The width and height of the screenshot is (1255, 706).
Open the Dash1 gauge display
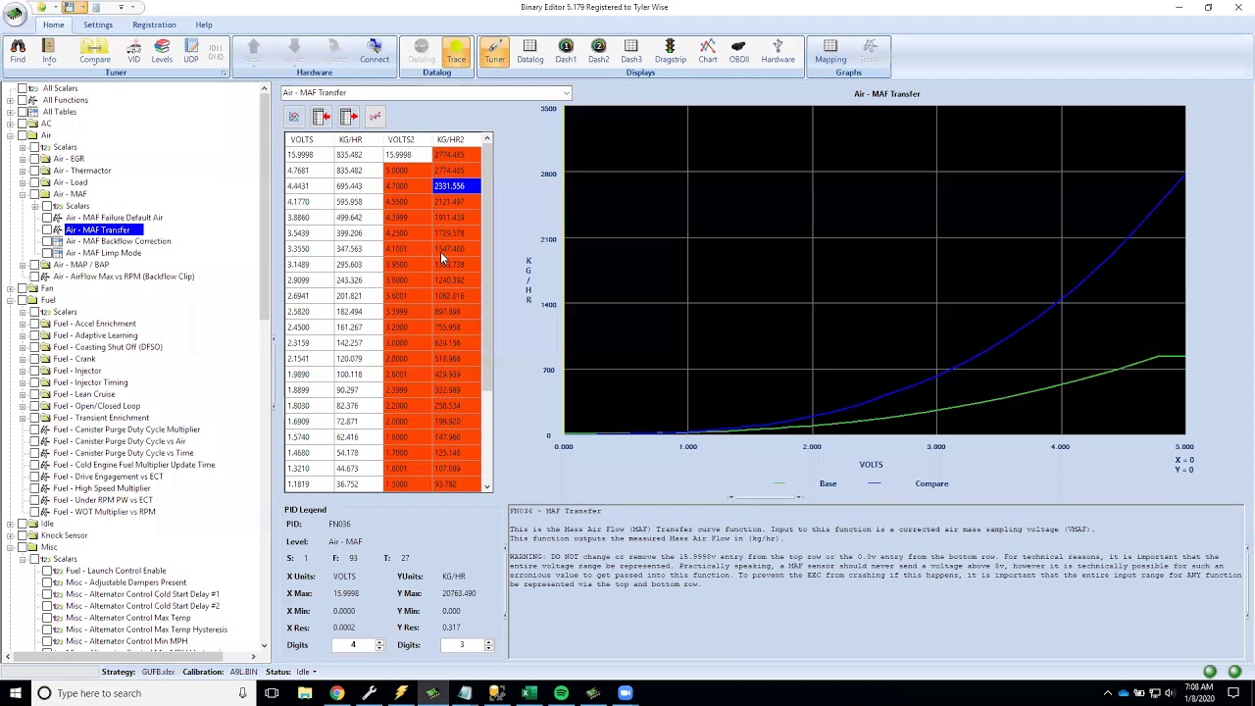(x=566, y=51)
